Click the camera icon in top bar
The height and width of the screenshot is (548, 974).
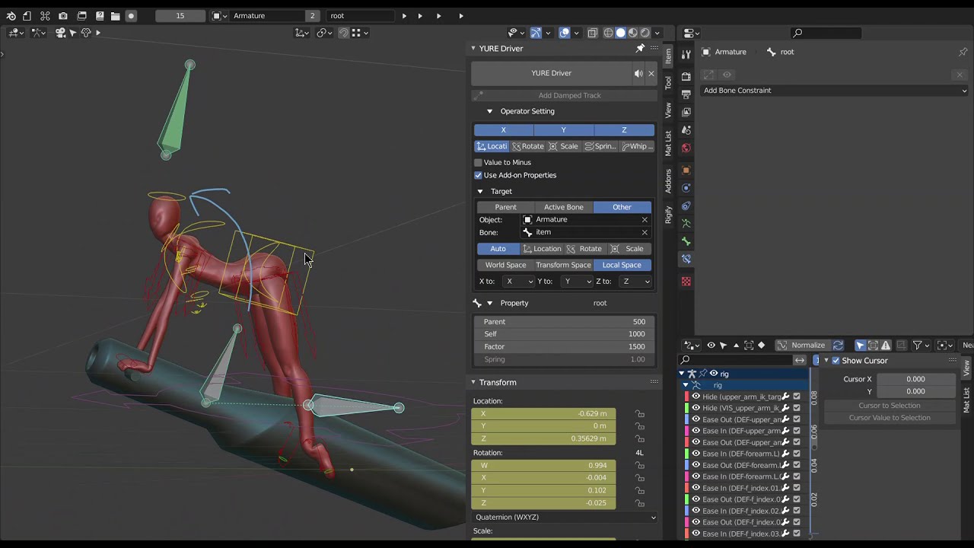(x=63, y=15)
